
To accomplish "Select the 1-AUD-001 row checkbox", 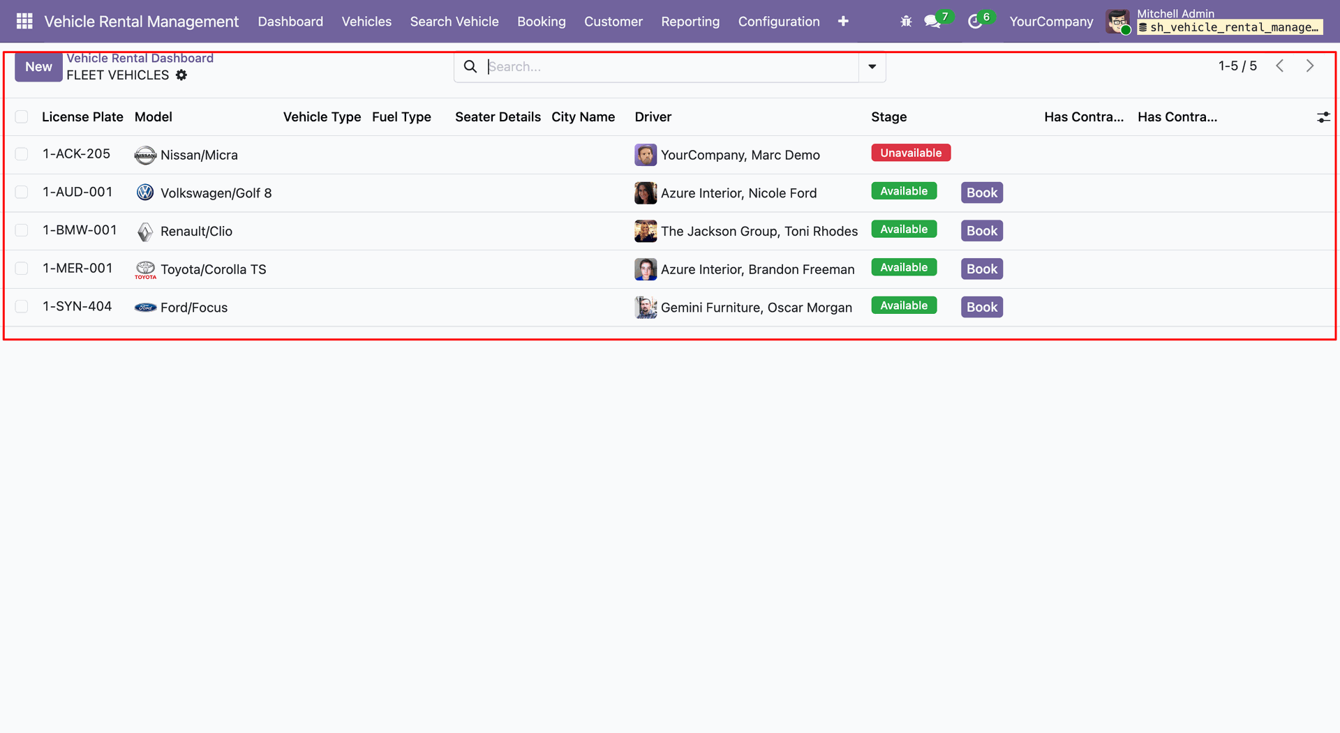I will click(22, 192).
